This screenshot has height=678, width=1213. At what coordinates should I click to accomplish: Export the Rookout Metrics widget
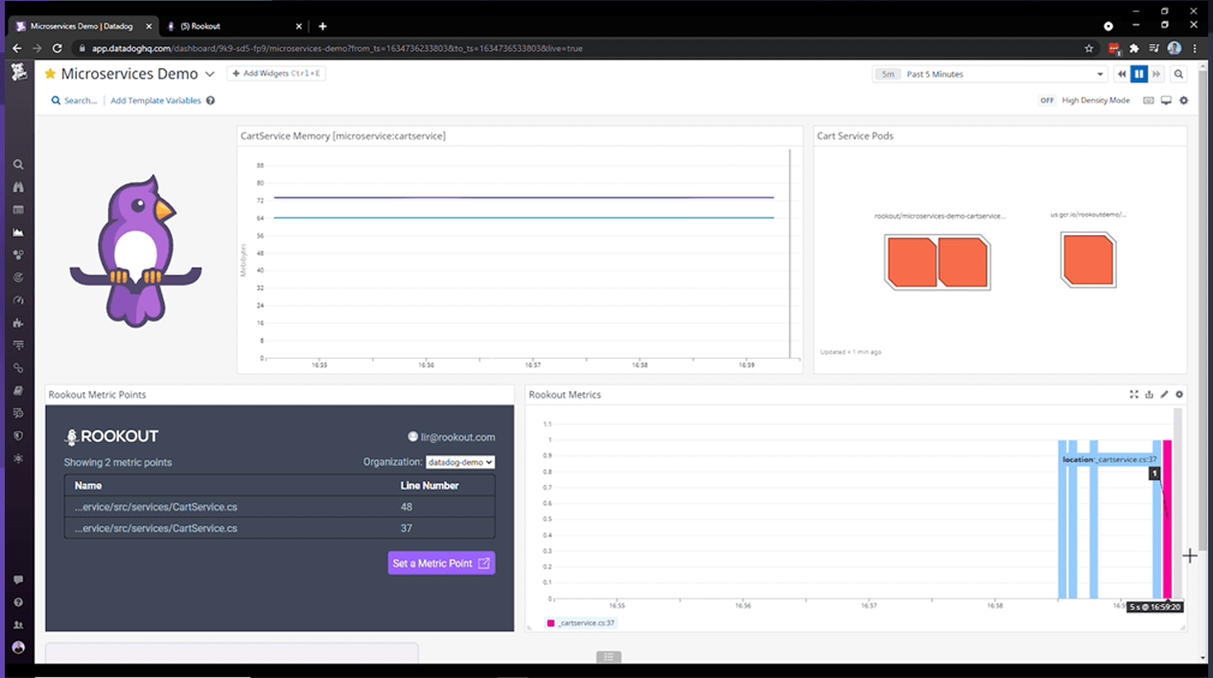pos(1149,394)
